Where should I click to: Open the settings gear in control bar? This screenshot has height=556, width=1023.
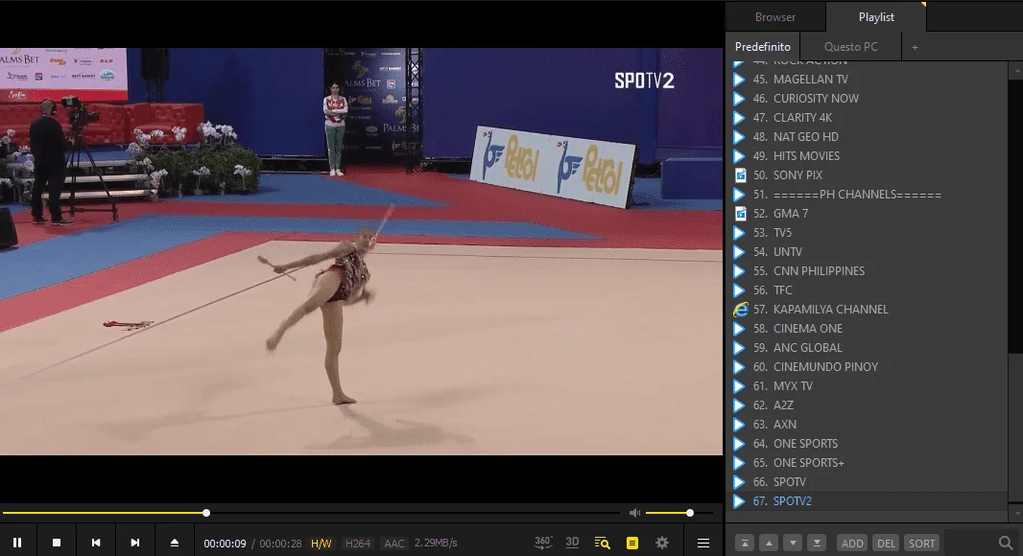pyautogui.click(x=662, y=543)
